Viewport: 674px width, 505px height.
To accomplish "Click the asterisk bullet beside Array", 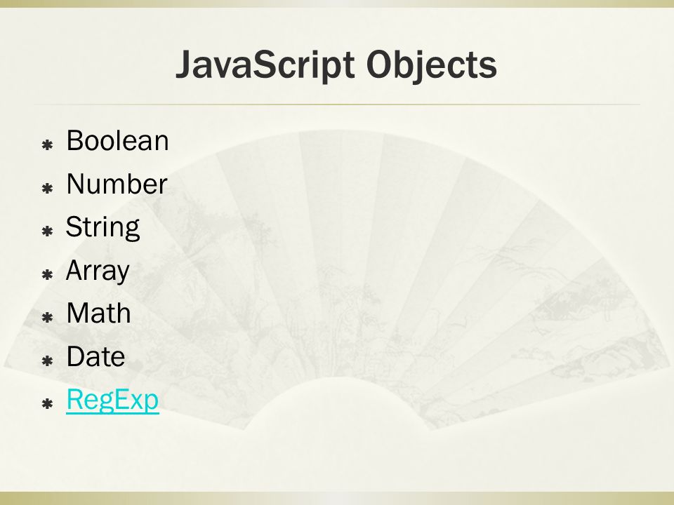I will coord(47,274).
